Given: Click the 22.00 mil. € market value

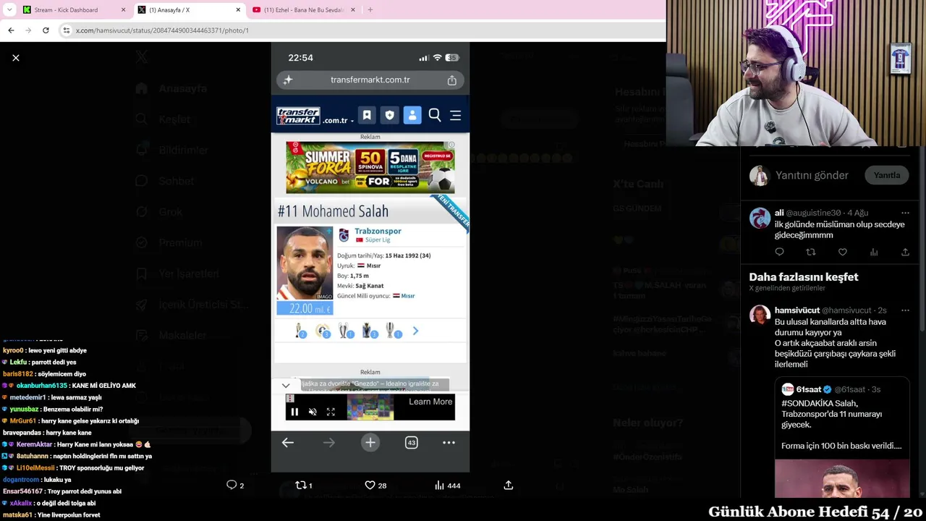Looking at the screenshot, I should (x=305, y=308).
